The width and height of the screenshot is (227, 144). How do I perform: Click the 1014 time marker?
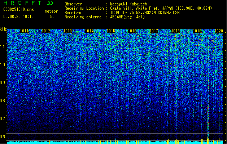coord(89,31)
